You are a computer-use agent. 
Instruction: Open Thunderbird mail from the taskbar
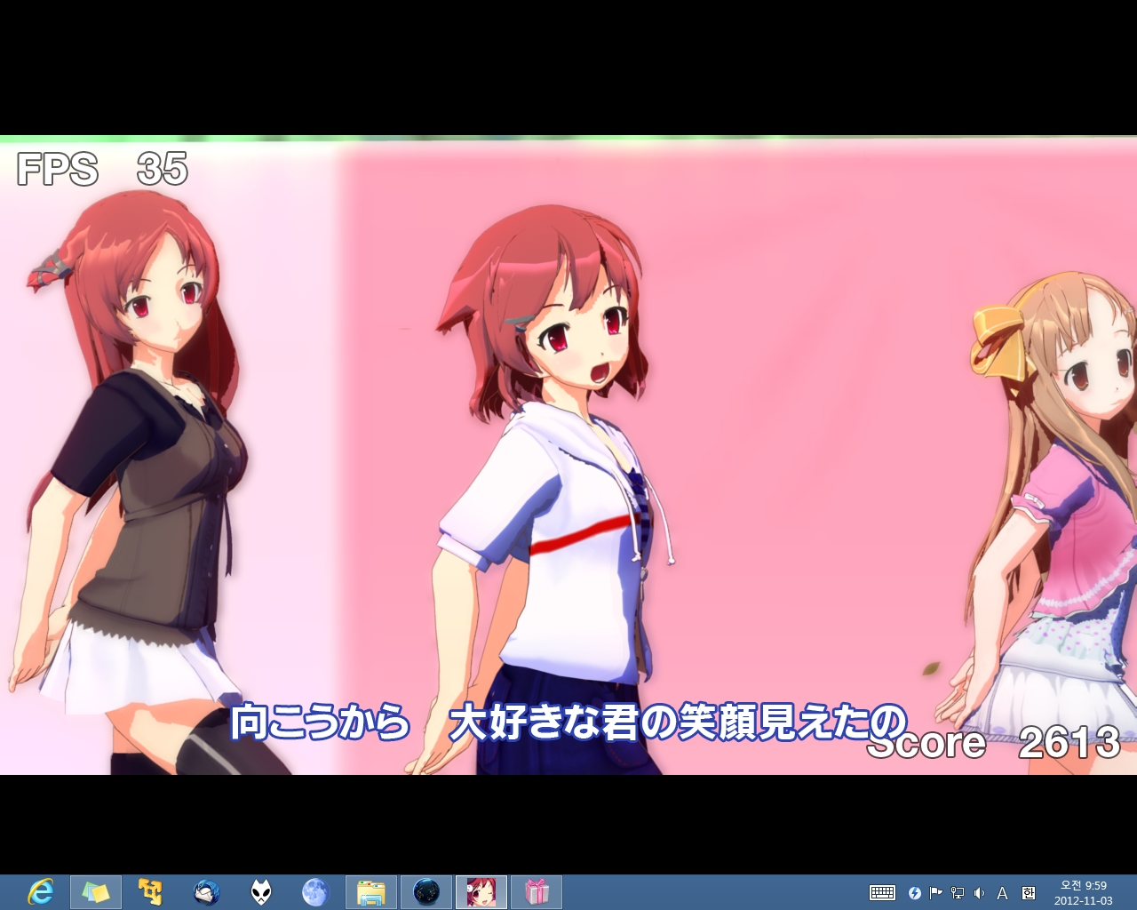tap(206, 891)
